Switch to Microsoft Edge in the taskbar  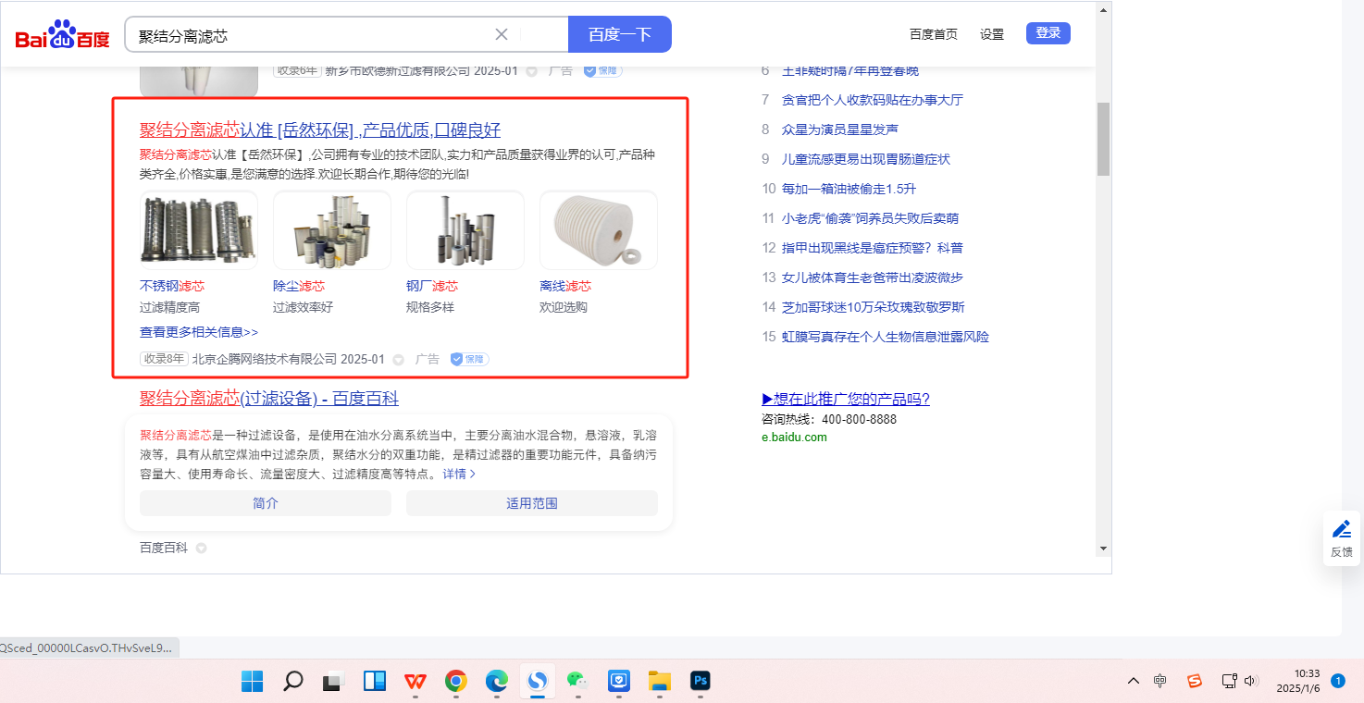coord(496,682)
